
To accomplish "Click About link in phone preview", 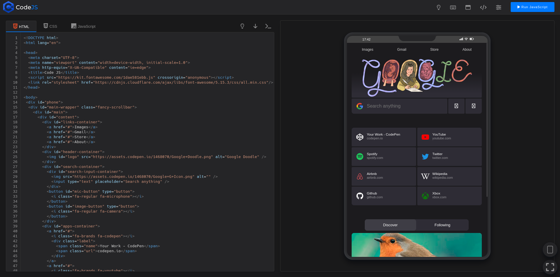I will [467, 50].
